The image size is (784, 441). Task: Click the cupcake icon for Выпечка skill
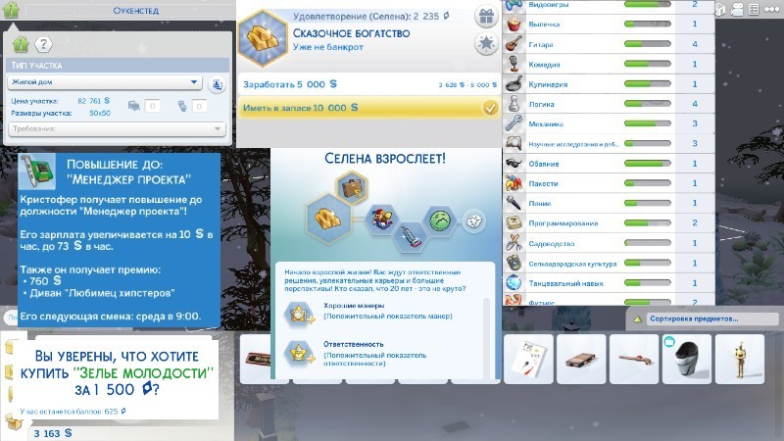(514, 24)
